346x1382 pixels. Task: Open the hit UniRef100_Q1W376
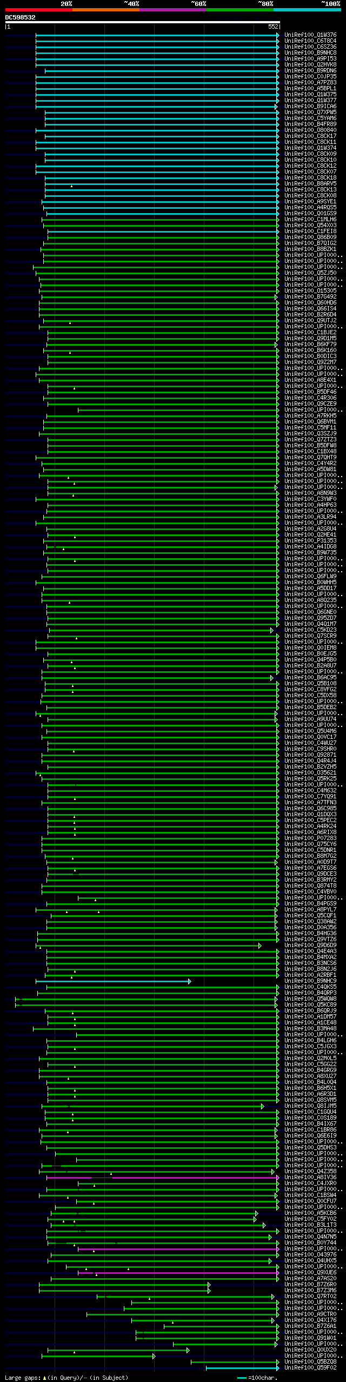click(x=310, y=35)
